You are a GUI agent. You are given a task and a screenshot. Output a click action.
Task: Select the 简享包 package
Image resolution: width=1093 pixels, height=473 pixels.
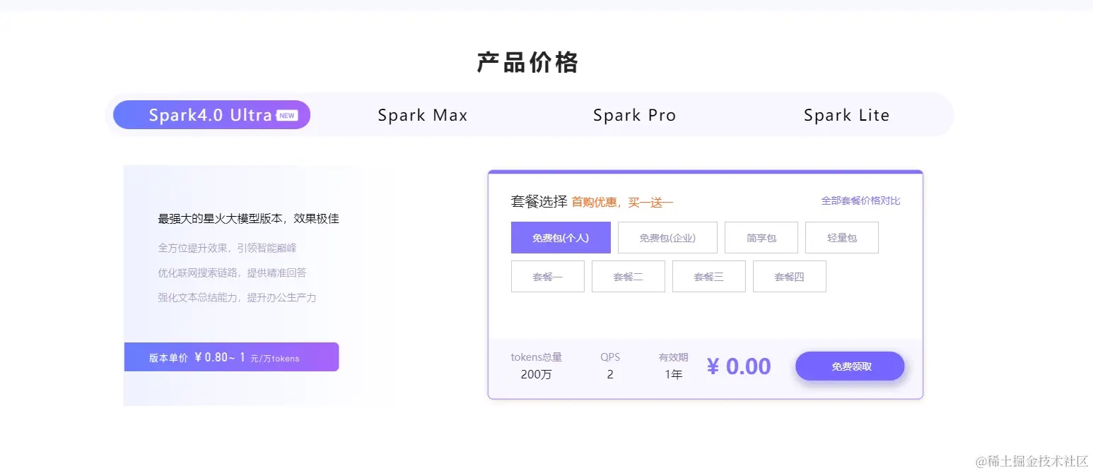click(x=761, y=238)
